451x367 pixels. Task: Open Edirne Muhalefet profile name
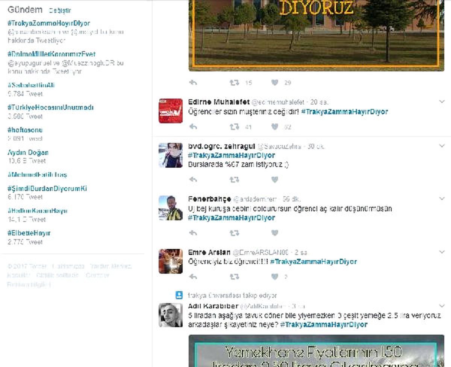[219, 102]
